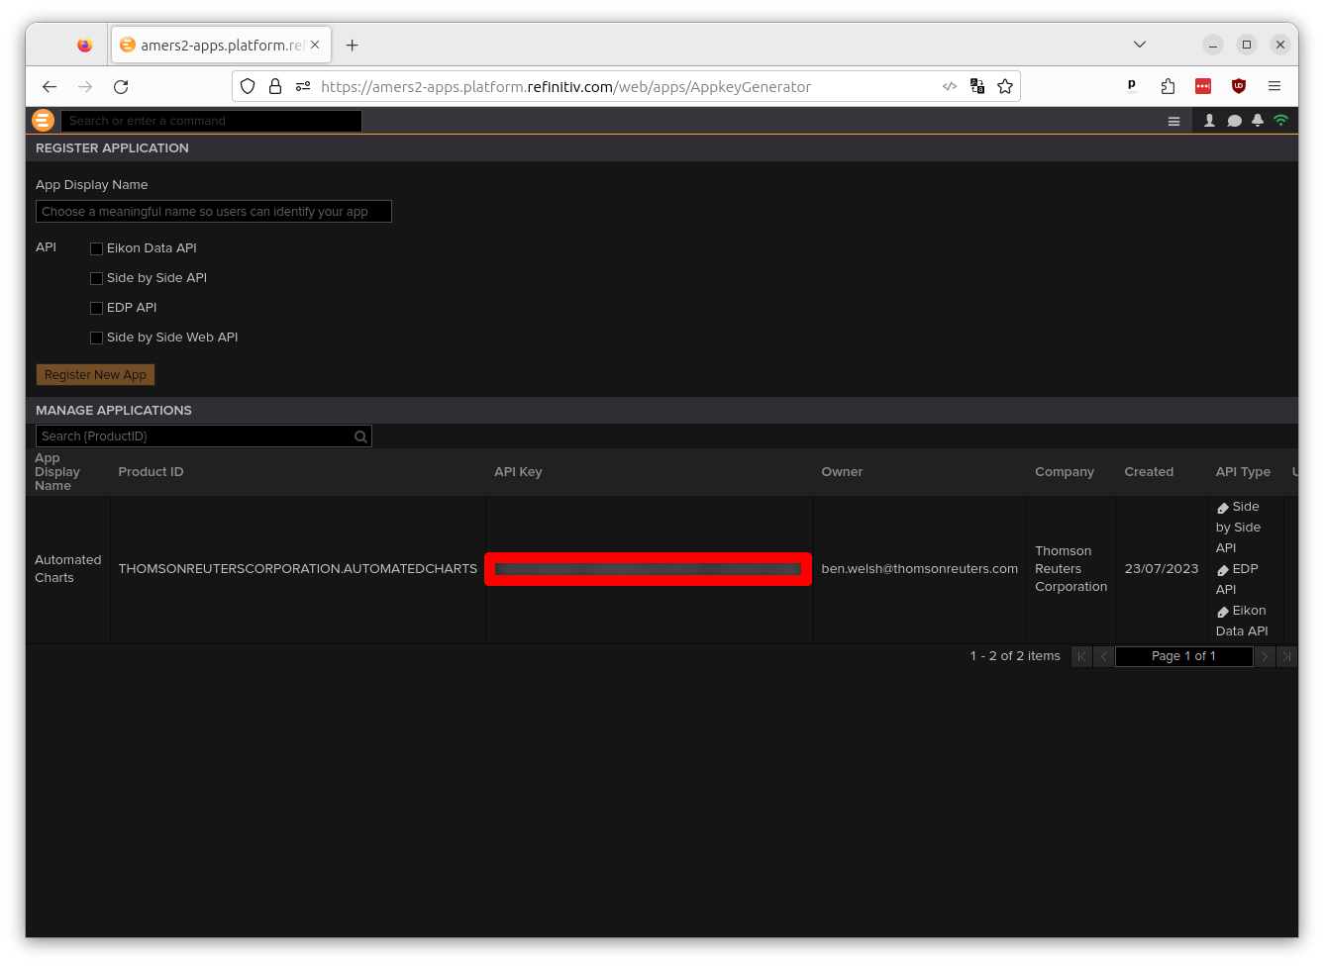Bookmark this page with the star icon
This screenshot has width=1324, height=966.
(x=1005, y=86)
